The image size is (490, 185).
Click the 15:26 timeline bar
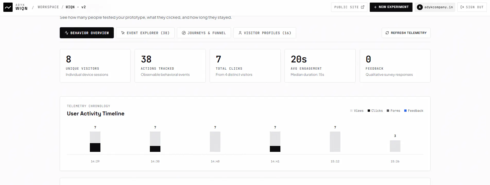click(x=395, y=146)
